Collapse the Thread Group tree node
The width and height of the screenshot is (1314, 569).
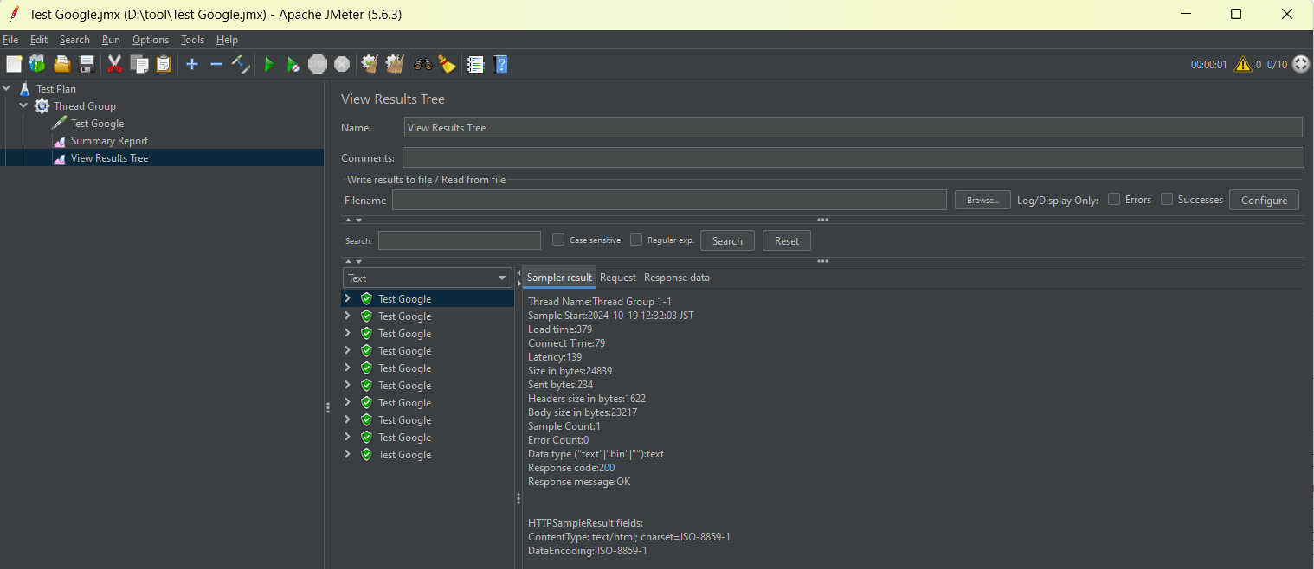point(23,106)
